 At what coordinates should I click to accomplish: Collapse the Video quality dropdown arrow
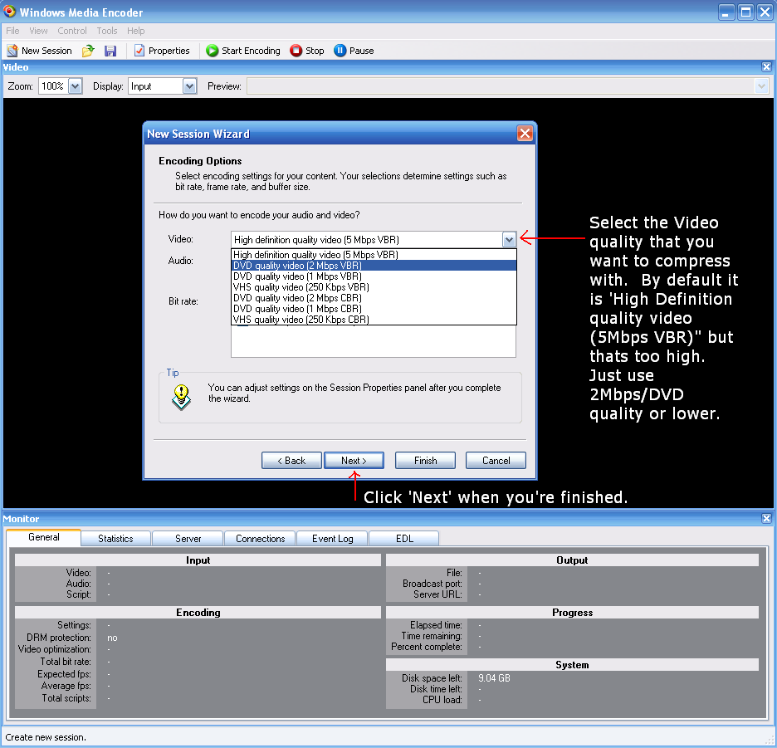pos(509,239)
